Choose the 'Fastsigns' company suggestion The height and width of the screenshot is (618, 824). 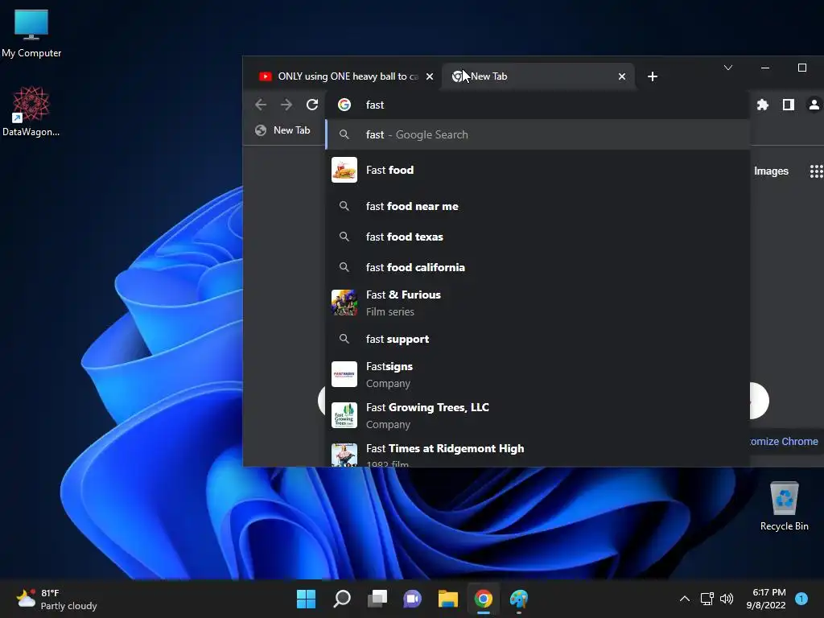tap(537, 374)
